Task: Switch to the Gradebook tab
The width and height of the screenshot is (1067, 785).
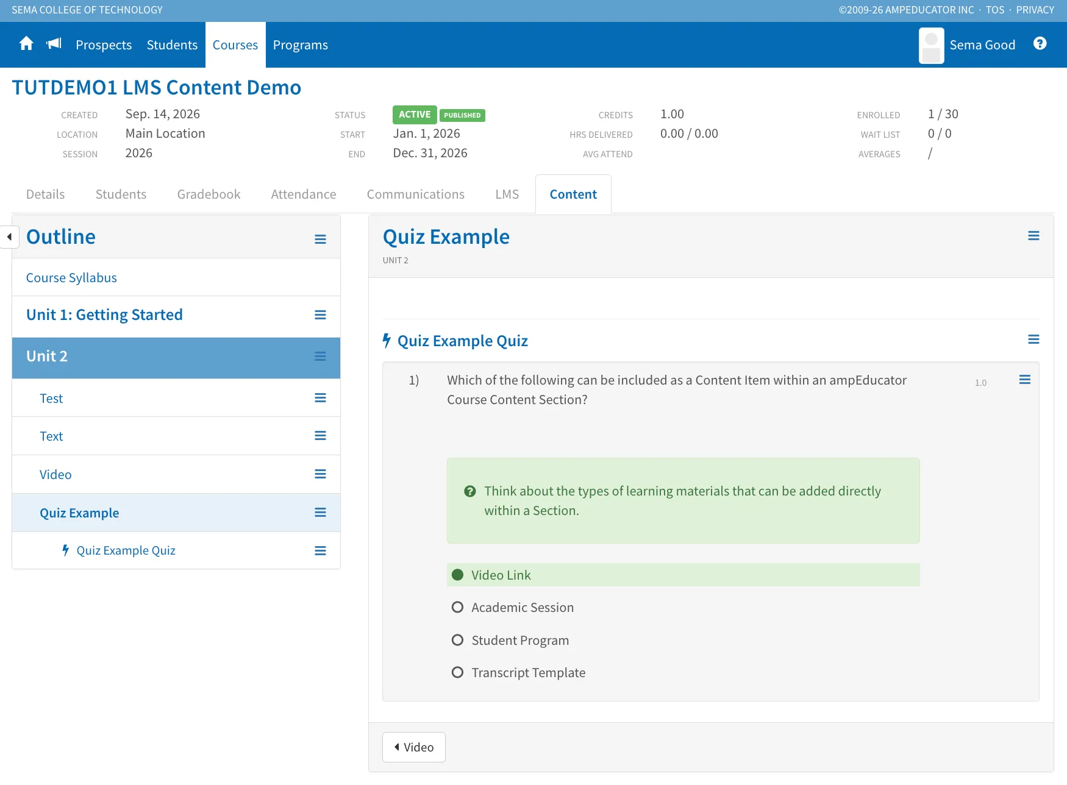Action: [x=209, y=194]
